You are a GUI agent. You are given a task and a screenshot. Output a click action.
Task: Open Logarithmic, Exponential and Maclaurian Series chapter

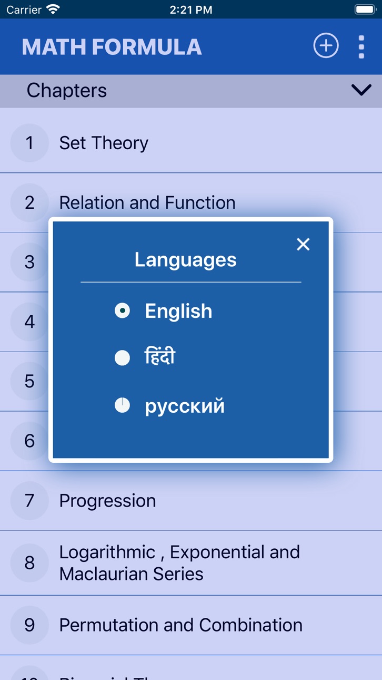191,562
